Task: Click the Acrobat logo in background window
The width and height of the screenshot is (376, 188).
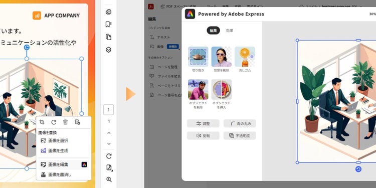Action: point(151,7)
